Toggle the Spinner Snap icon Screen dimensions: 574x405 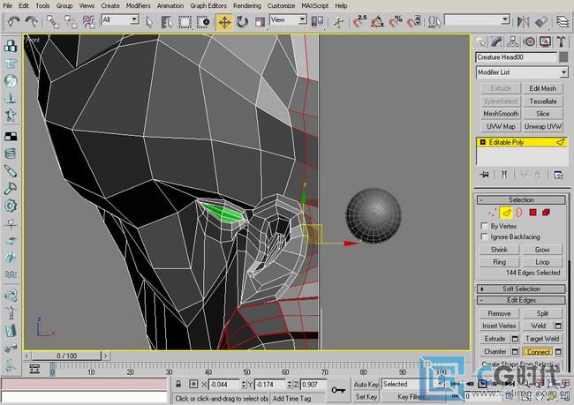(x=413, y=21)
